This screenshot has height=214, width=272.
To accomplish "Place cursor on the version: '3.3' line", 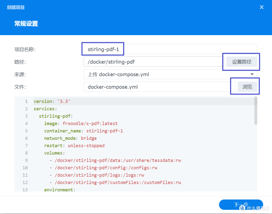I will [52, 101].
